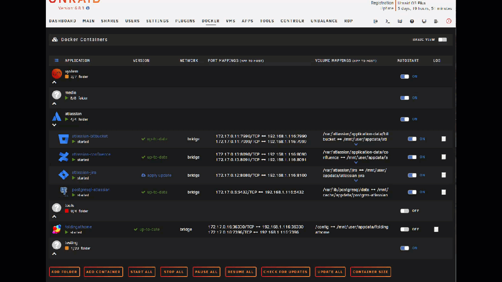This screenshot has height=282, width=502.
Task: Disable autostart for atlassian-confluence
Action: pos(412,157)
